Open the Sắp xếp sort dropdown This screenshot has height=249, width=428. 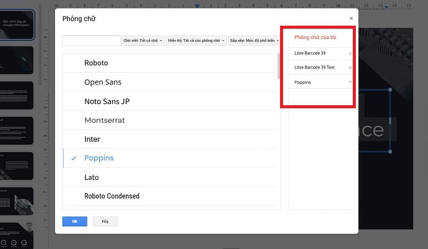point(253,40)
